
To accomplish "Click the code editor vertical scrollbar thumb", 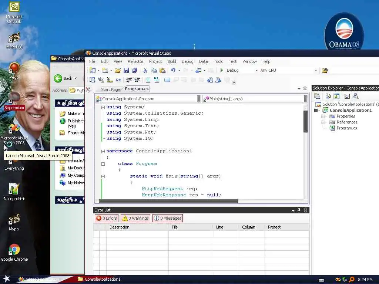I will pos(305,121).
